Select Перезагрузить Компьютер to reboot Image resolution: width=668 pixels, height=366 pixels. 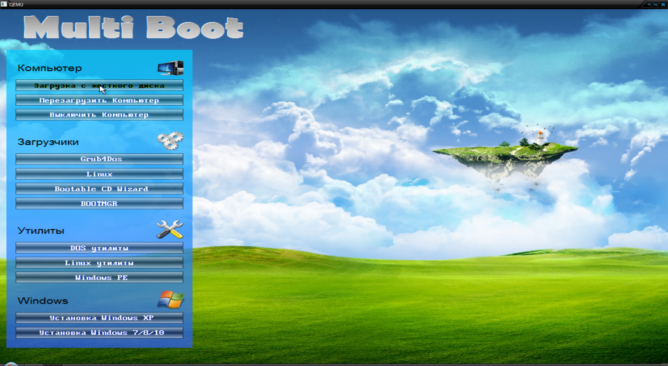click(x=99, y=100)
